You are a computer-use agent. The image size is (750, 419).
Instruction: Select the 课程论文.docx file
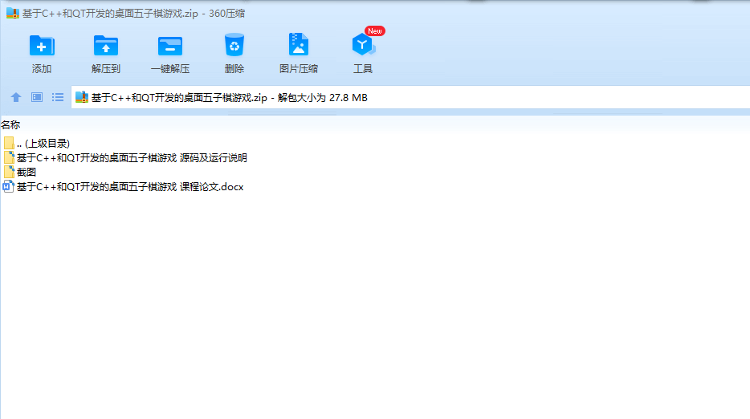point(124,187)
